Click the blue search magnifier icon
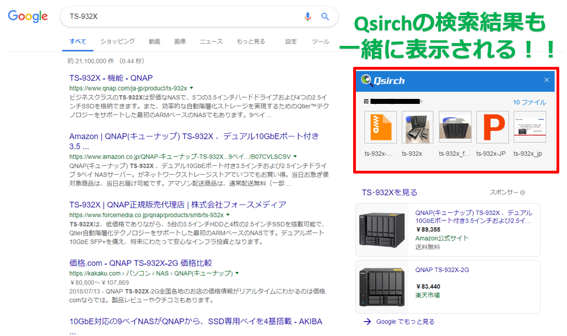The height and width of the screenshot is (336, 567). point(326,17)
